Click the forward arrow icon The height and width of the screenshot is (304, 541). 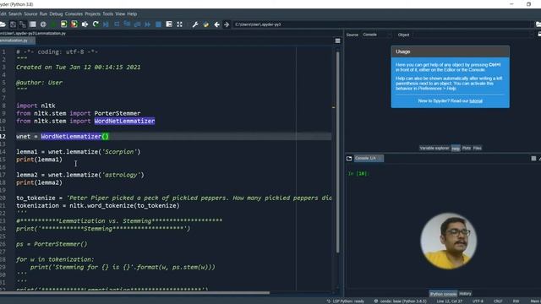point(227,24)
